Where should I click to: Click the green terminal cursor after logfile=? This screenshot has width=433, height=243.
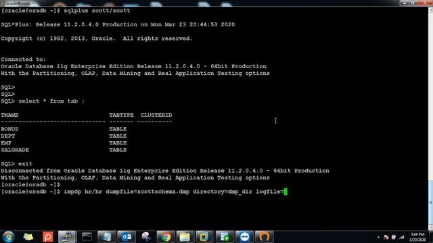(286, 192)
